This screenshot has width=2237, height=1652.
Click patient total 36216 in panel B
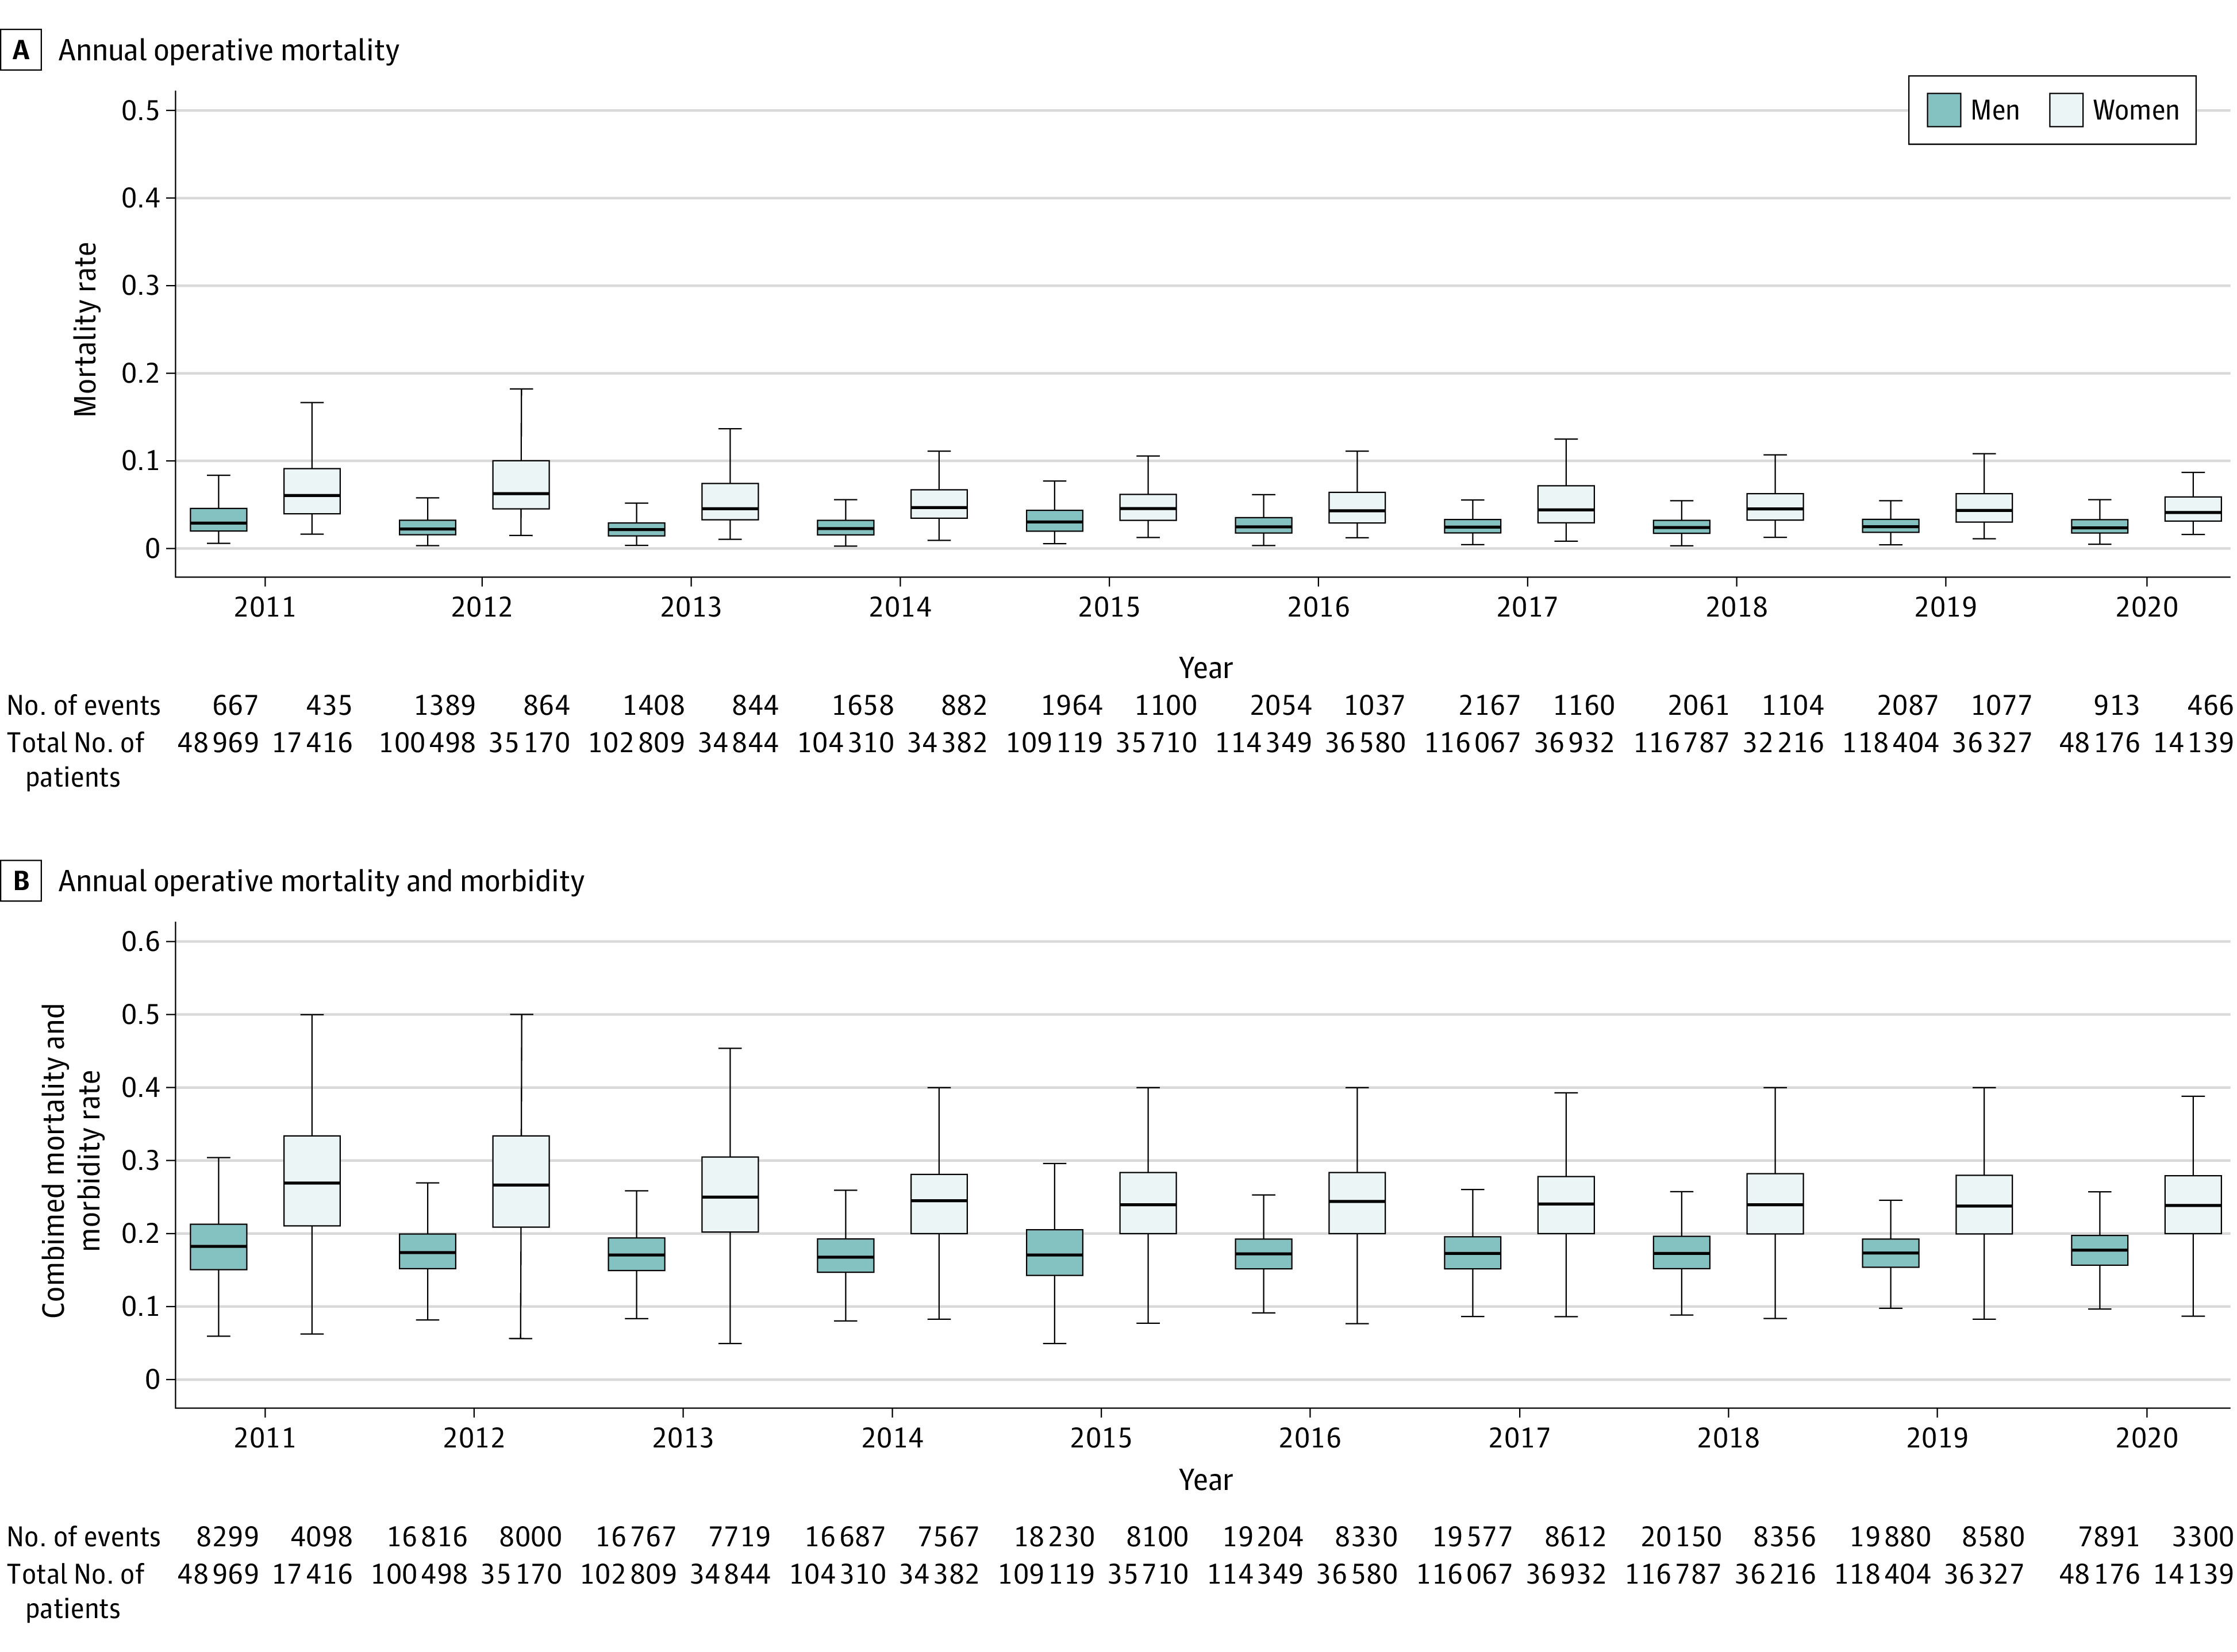coord(1775,1574)
